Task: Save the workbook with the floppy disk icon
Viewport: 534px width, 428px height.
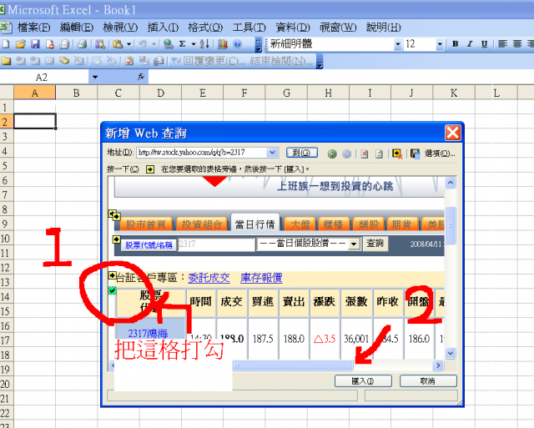Action: tap(35, 44)
